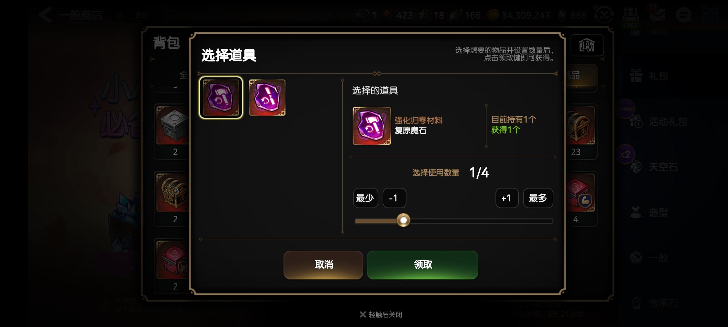
Task: Select the second purple magic stone item
Action: pos(267,97)
